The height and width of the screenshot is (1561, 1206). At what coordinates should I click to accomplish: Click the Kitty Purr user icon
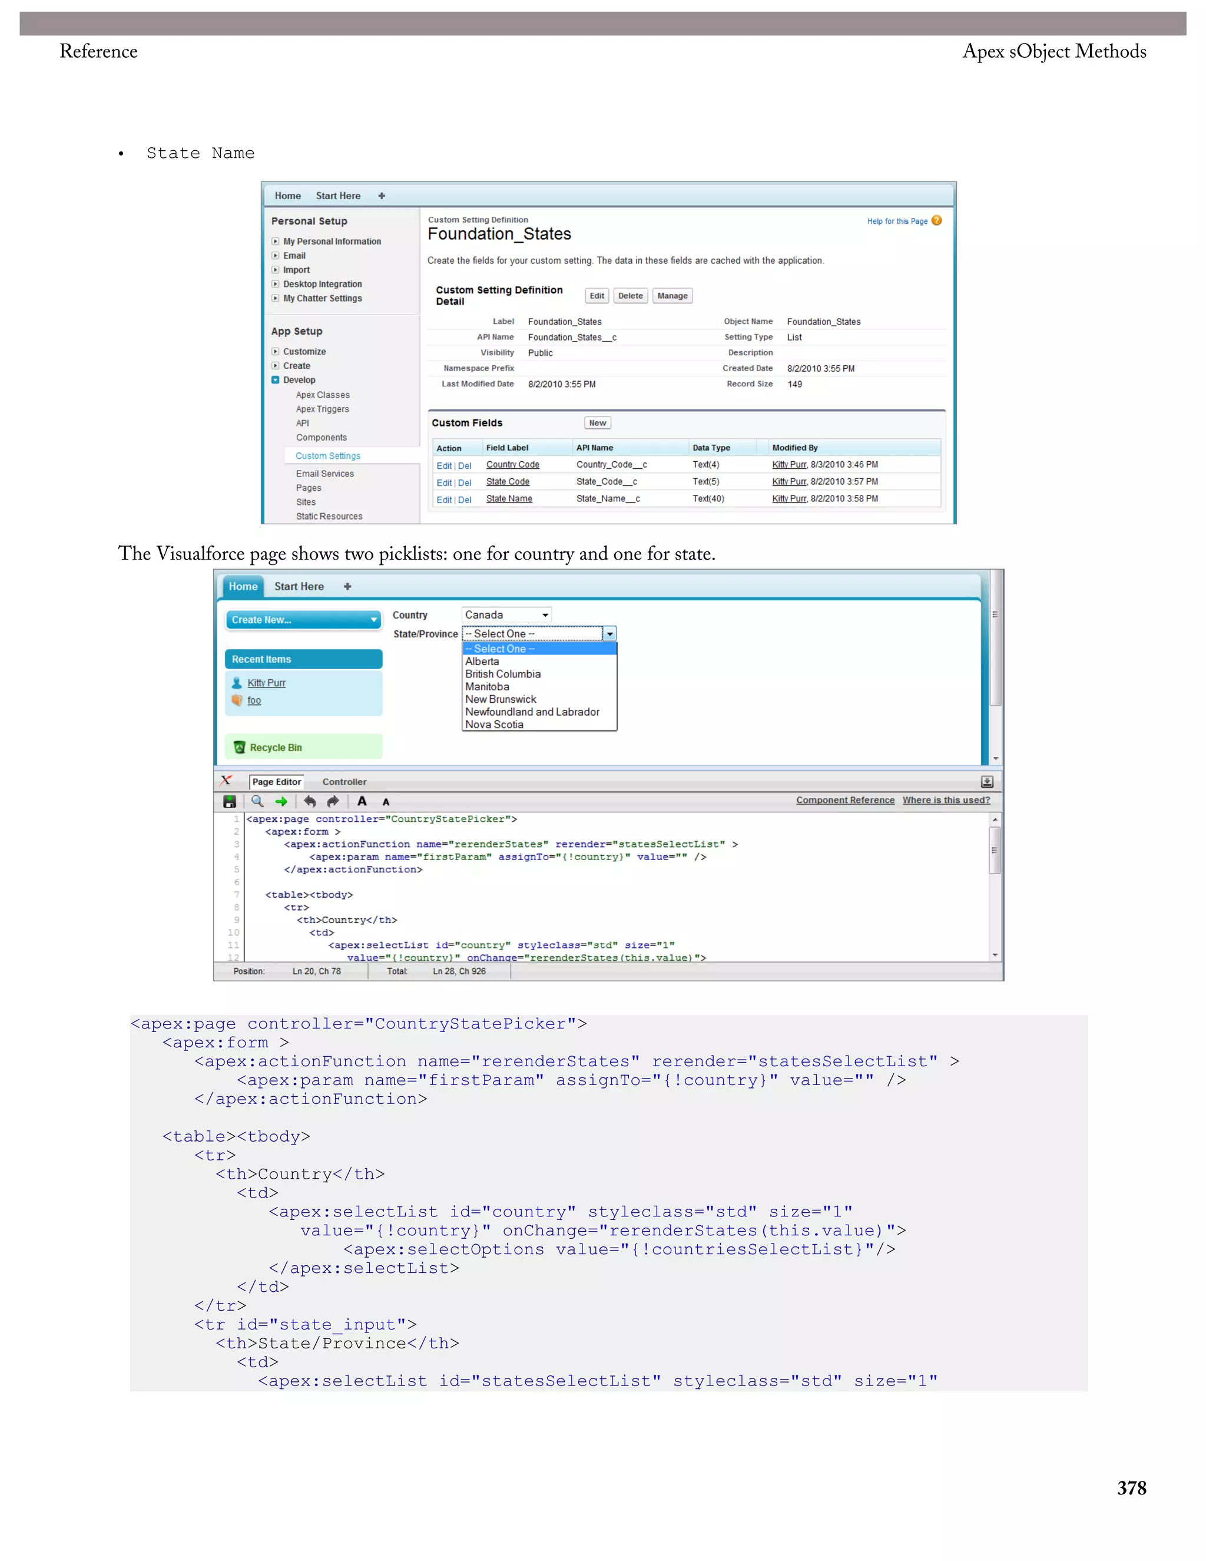pyautogui.click(x=237, y=683)
